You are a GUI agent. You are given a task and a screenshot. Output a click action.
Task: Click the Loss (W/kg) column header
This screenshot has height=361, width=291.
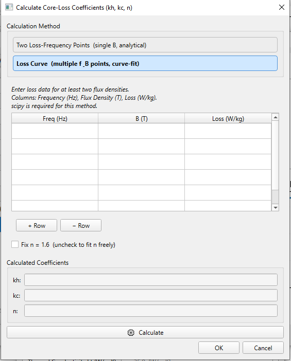point(228,118)
